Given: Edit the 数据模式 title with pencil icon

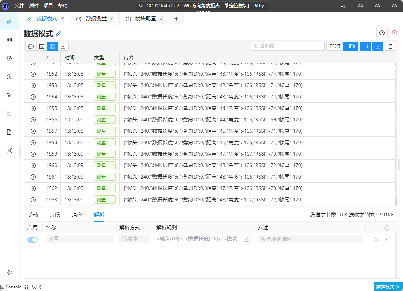Looking at the screenshot, I should (58, 34).
